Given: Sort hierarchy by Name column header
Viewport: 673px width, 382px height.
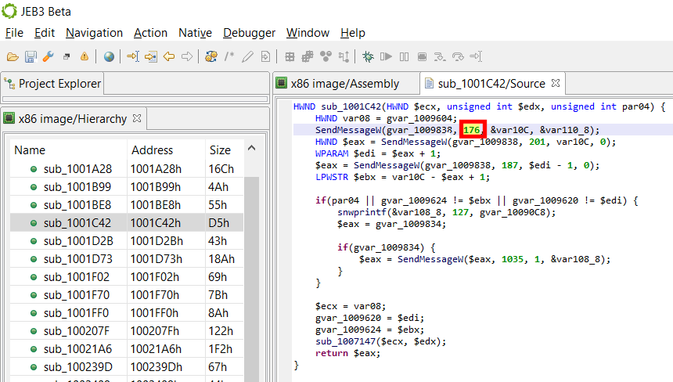Looking at the screenshot, I should [x=30, y=150].
